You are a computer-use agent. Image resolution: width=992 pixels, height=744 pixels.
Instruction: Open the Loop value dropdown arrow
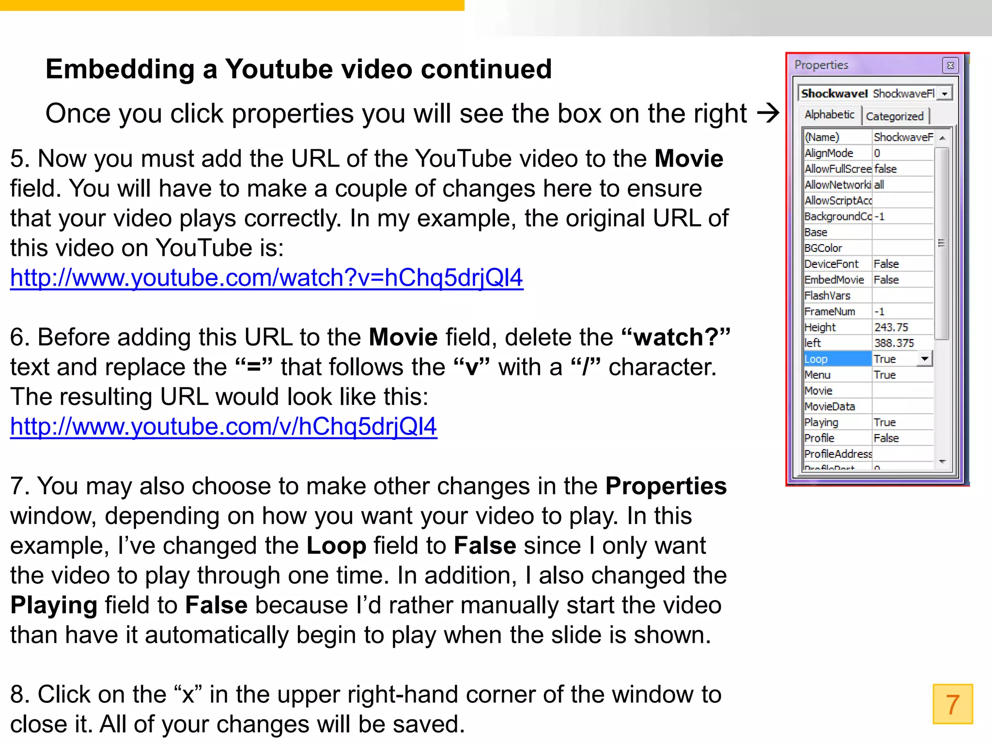(925, 359)
